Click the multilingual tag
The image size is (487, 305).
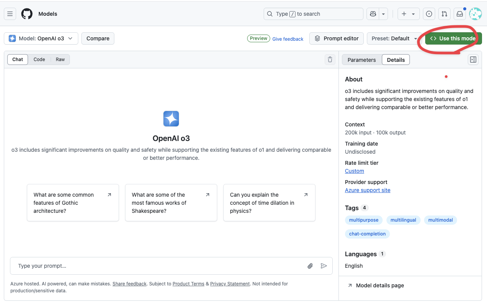[x=403, y=220]
